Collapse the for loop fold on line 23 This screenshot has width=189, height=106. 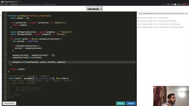[x=7, y=39]
